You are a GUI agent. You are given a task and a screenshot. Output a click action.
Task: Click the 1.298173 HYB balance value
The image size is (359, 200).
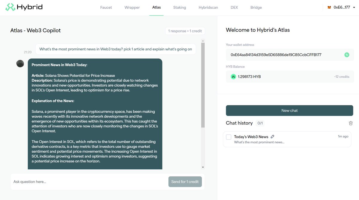pyautogui.click(x=249, y=77)
